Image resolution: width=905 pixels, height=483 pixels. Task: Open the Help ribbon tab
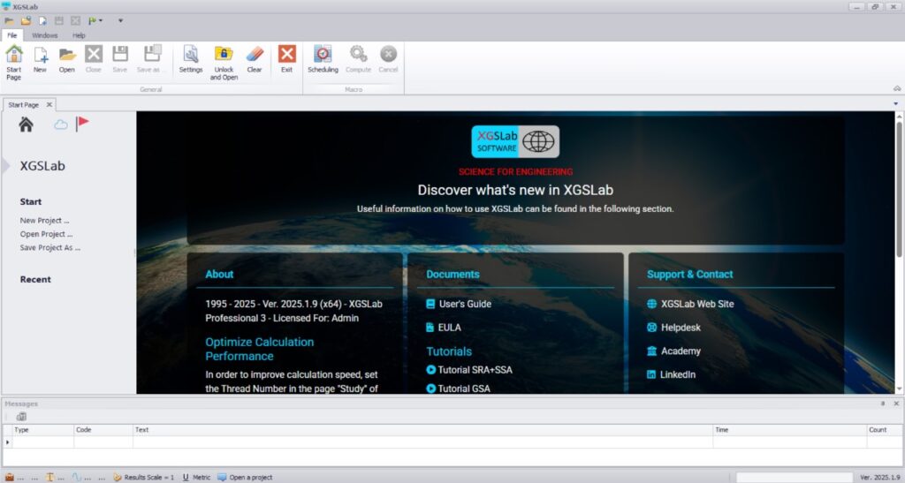point(79,35)
